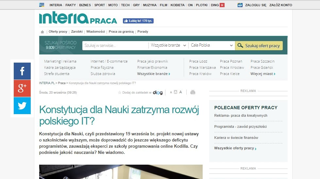Open Wszystkie oferty pracy link

point(235,148)
